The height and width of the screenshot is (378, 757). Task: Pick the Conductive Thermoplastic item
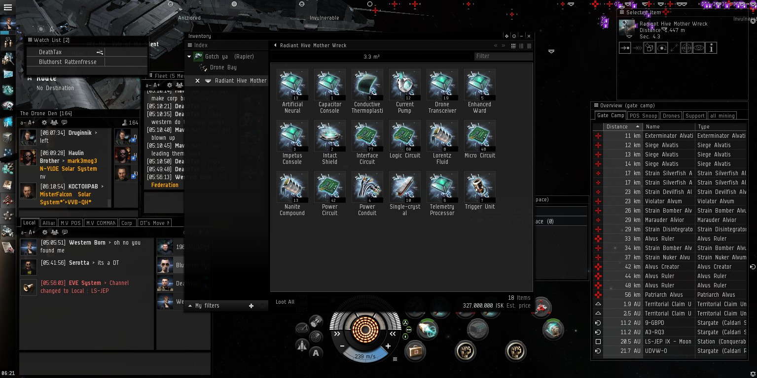[x=367, y=85]
